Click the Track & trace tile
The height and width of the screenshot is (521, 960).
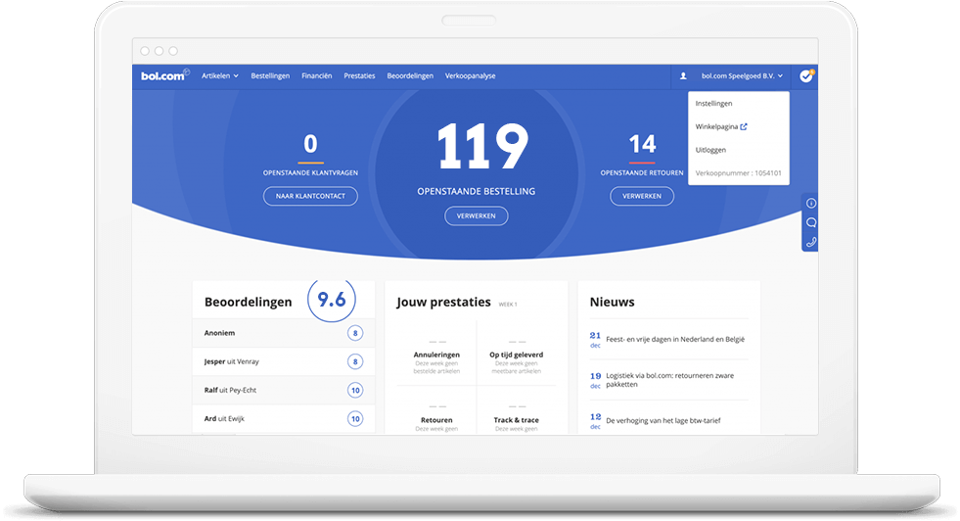click(x=516, y=410)
